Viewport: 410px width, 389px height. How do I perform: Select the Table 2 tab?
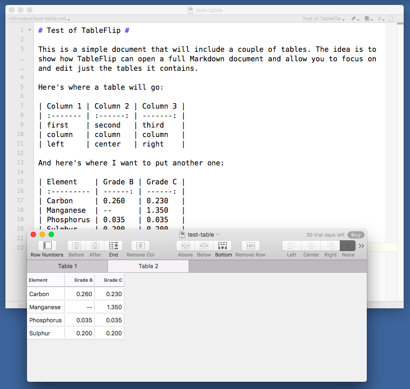(x=148, y=266)
